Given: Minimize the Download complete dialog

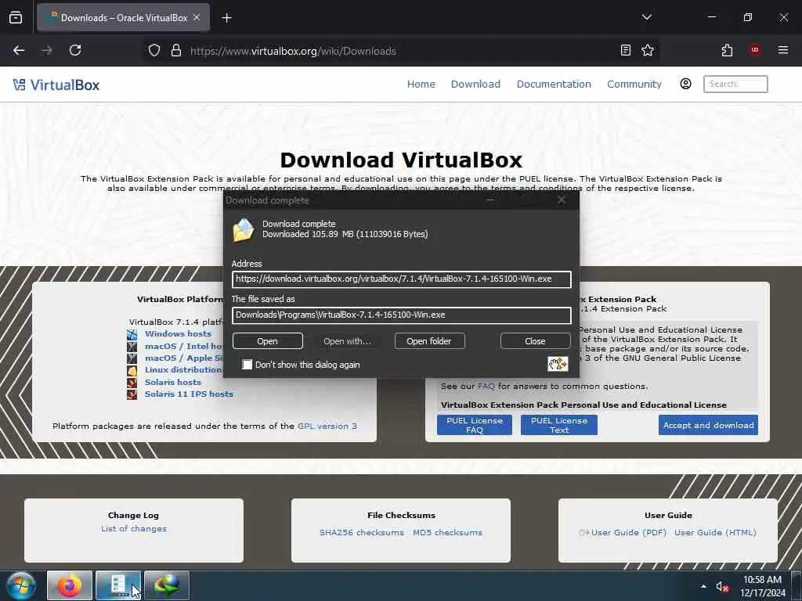Looking at the screenshot, I should coord(490,200).
